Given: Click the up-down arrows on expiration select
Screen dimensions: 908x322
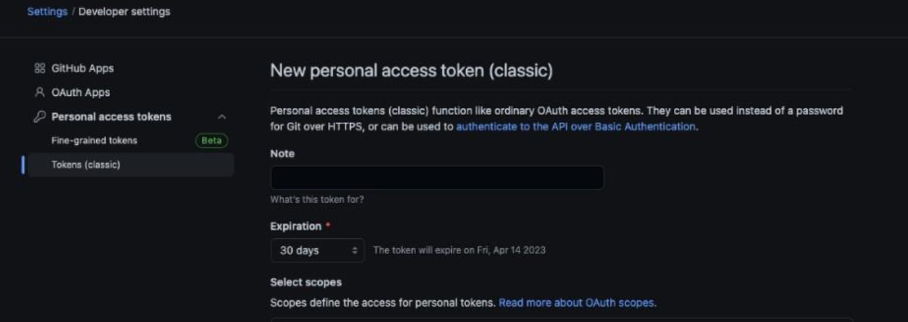Looking at the screenshot, I should click(x=355, y=251).
